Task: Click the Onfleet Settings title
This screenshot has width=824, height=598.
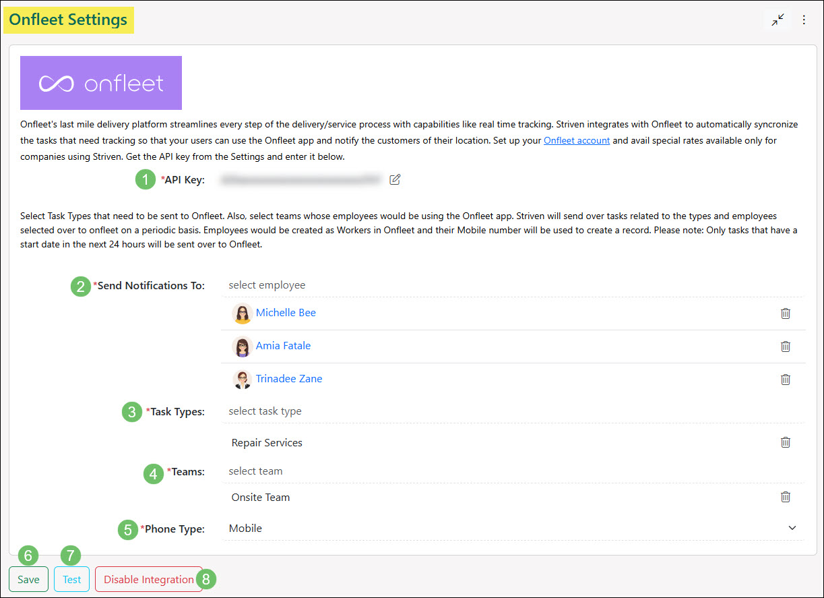Action: coord(68,20)
